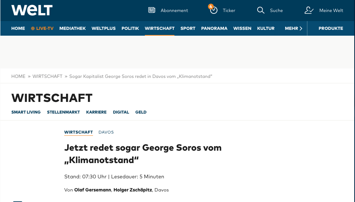Viewport: 355px width, 202px height.
Task: Open the WELTPLUS section
Action: click(104, 28)
